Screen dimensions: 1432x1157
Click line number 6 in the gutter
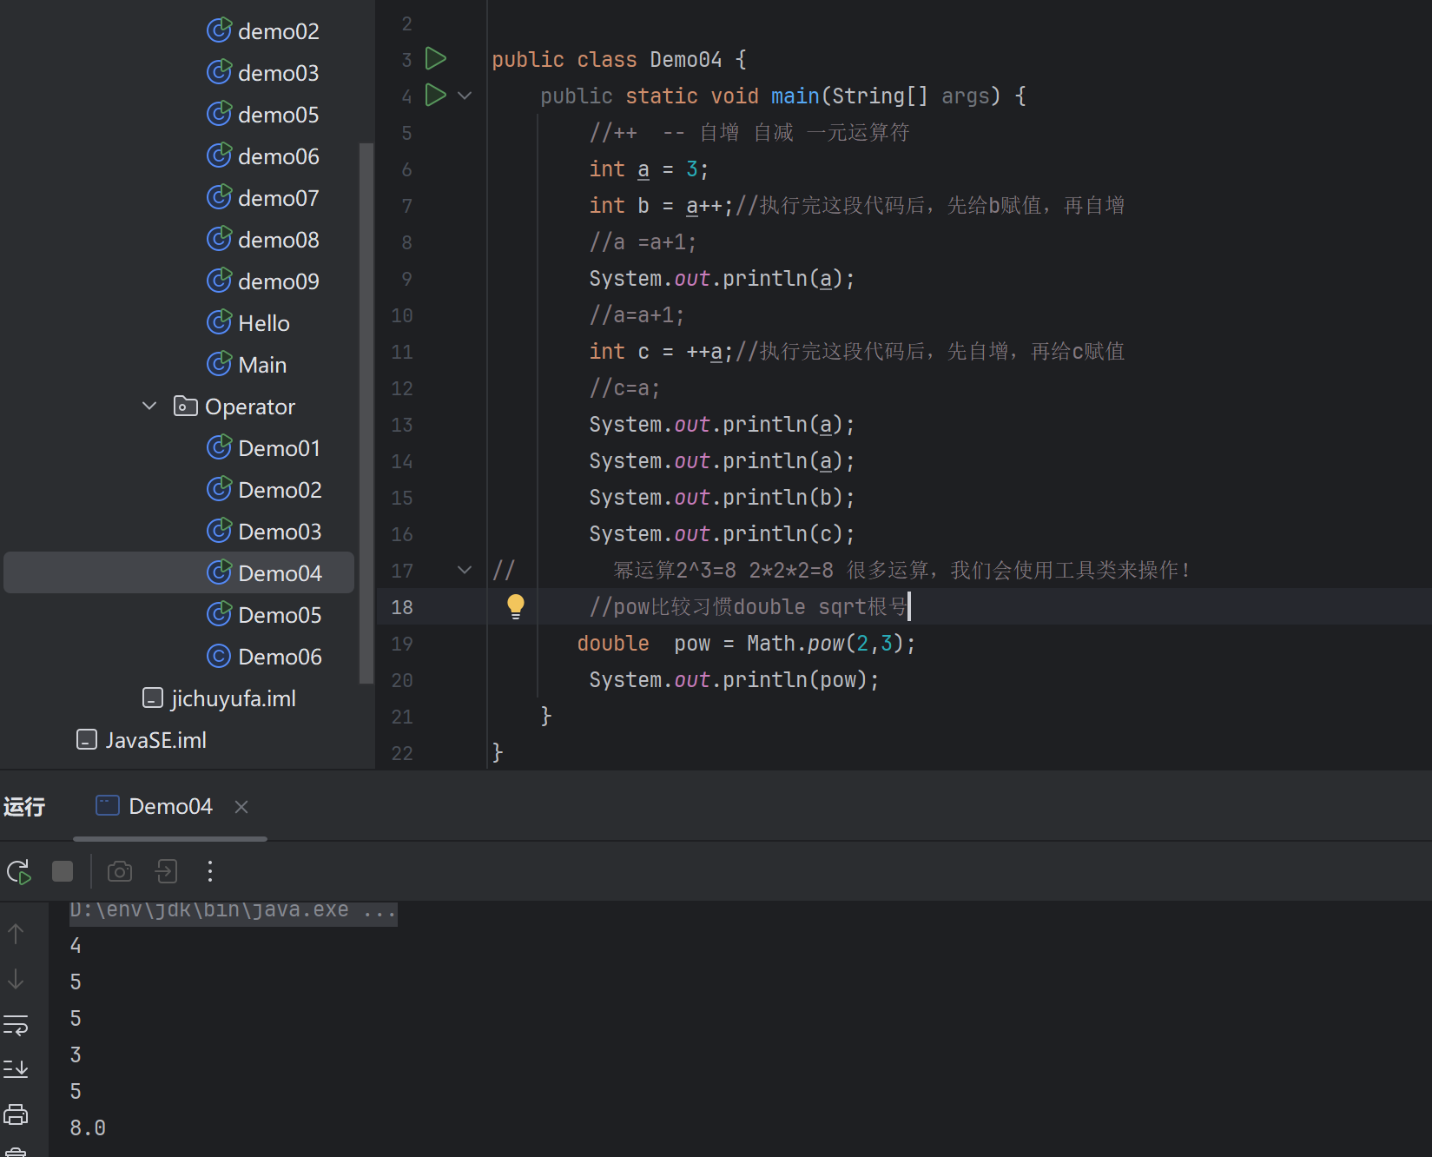pos(406,169)
